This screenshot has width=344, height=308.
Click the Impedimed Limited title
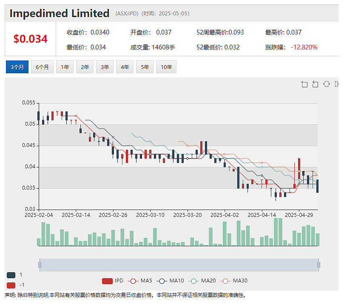[x=60, y=13]
